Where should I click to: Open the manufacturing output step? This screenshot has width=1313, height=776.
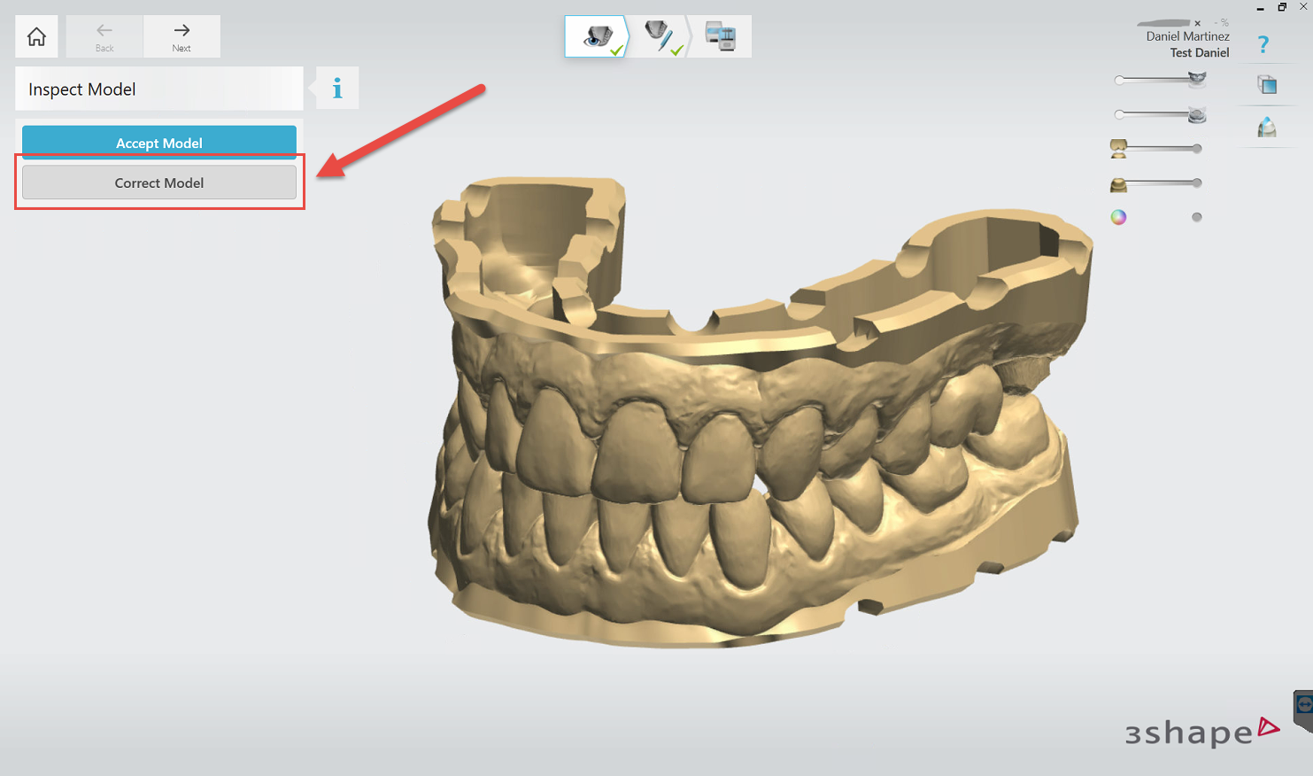click(722, 36)
